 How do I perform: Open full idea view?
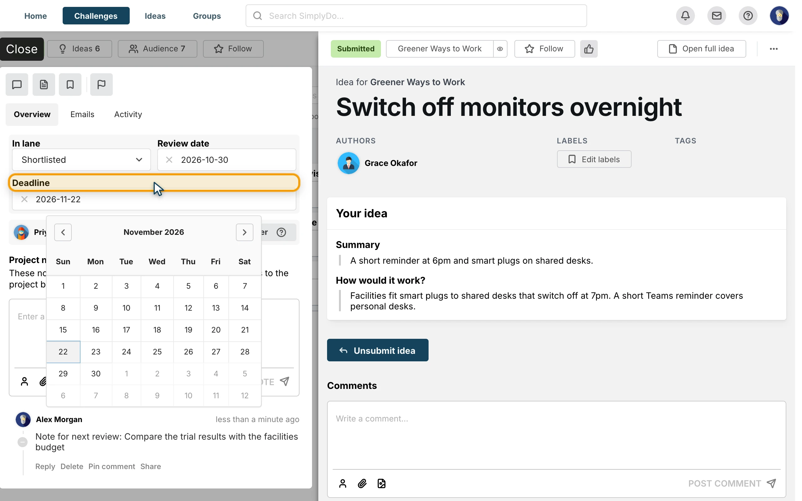point(701,49)
